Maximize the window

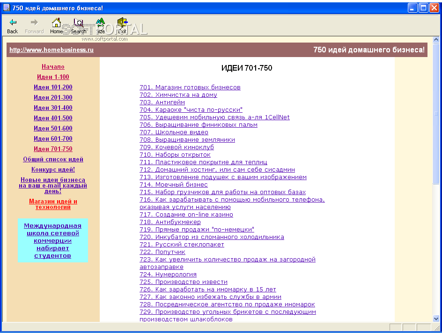tap(423, 8)
